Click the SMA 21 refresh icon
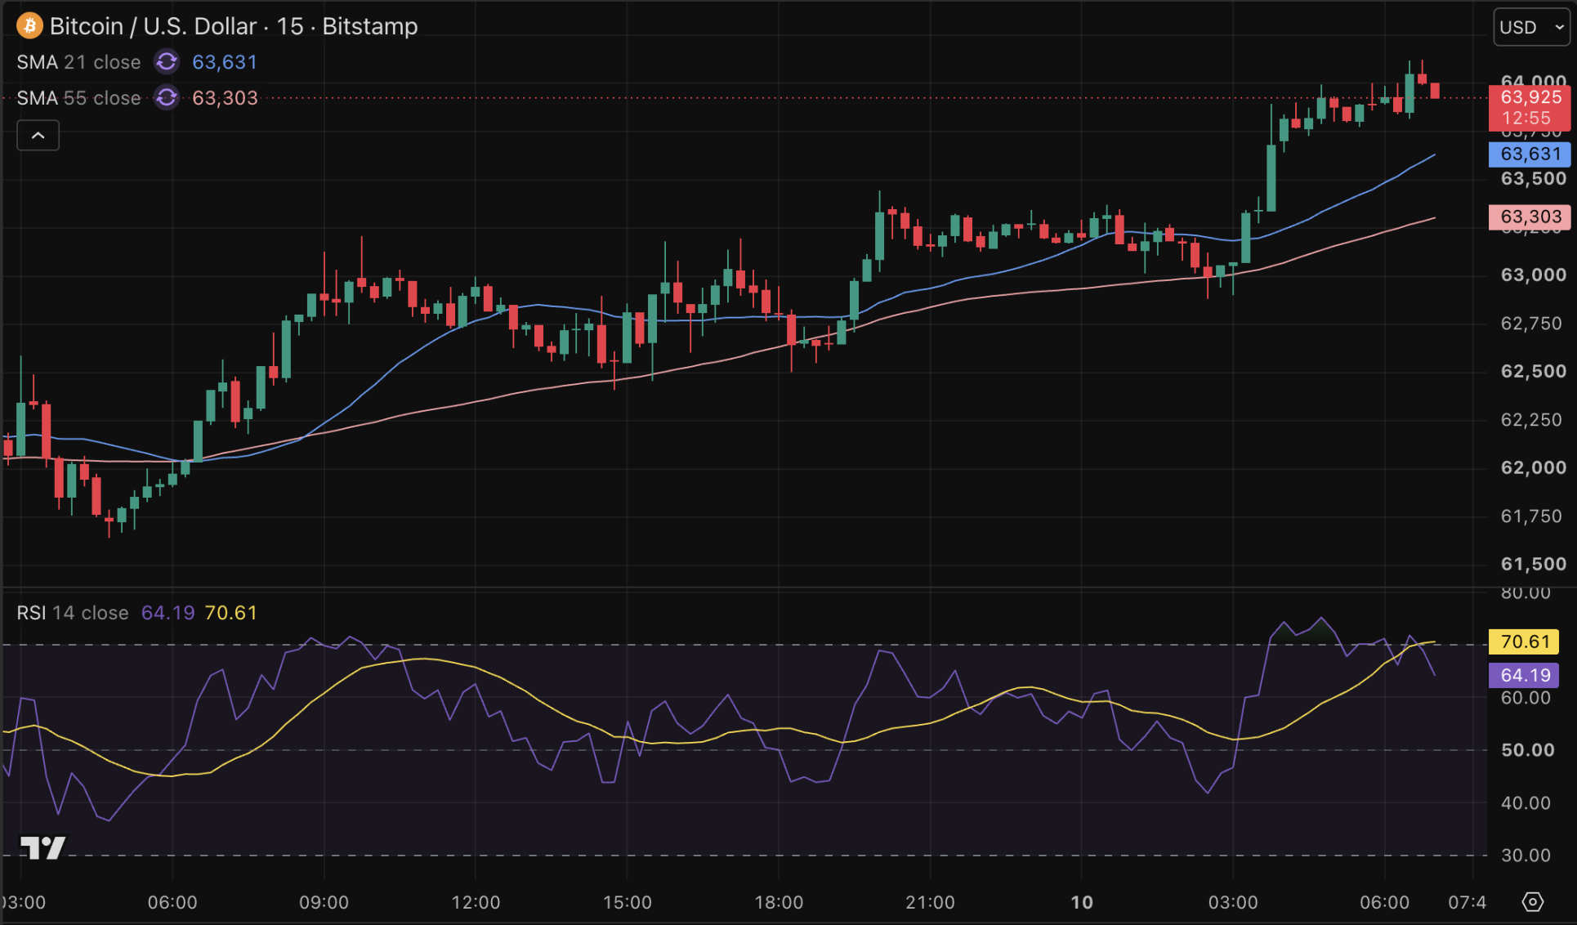 [167, 62]
